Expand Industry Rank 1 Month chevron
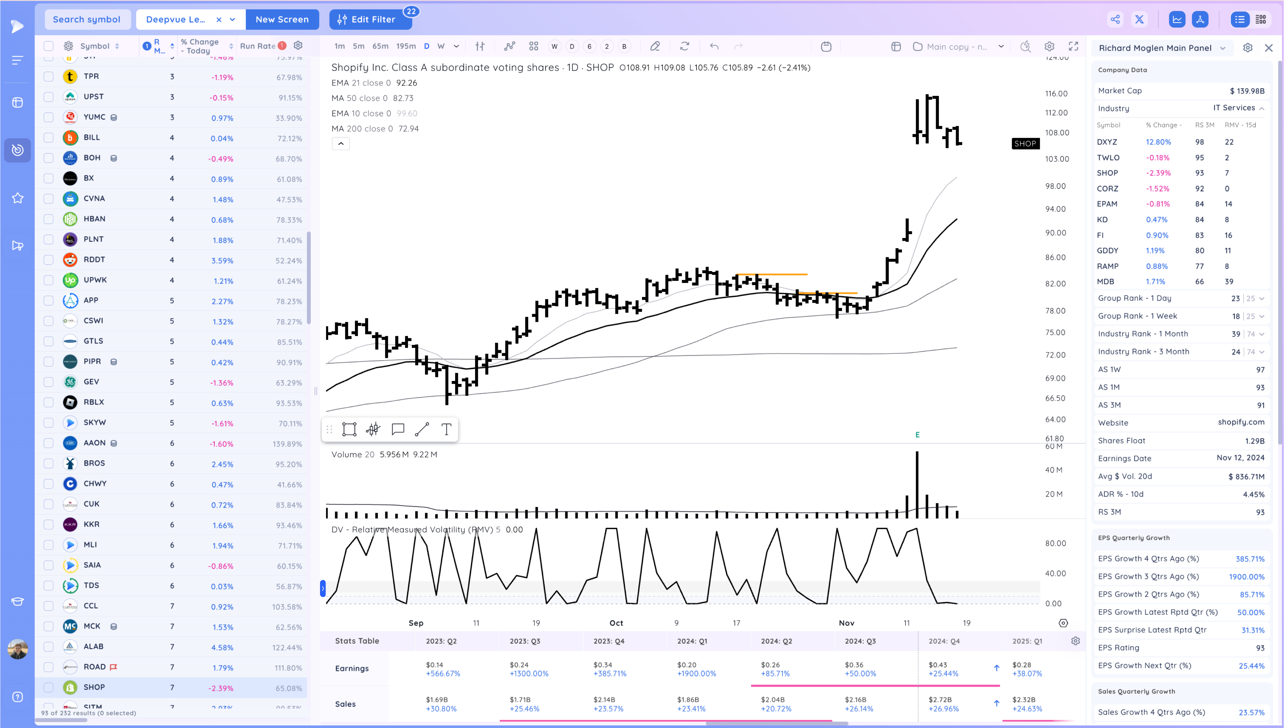The height and width of the screenshot is (728, 1284). point(1262,334)
